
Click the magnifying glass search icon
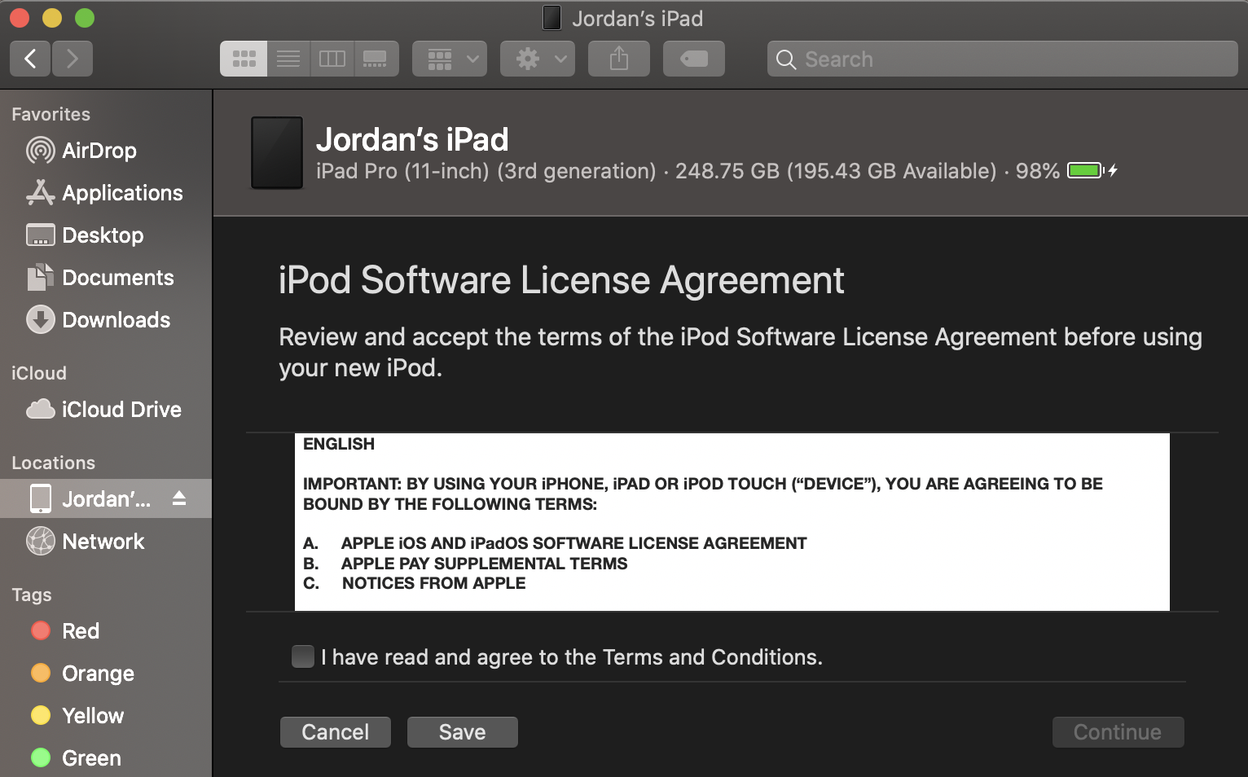pos(786,59)
